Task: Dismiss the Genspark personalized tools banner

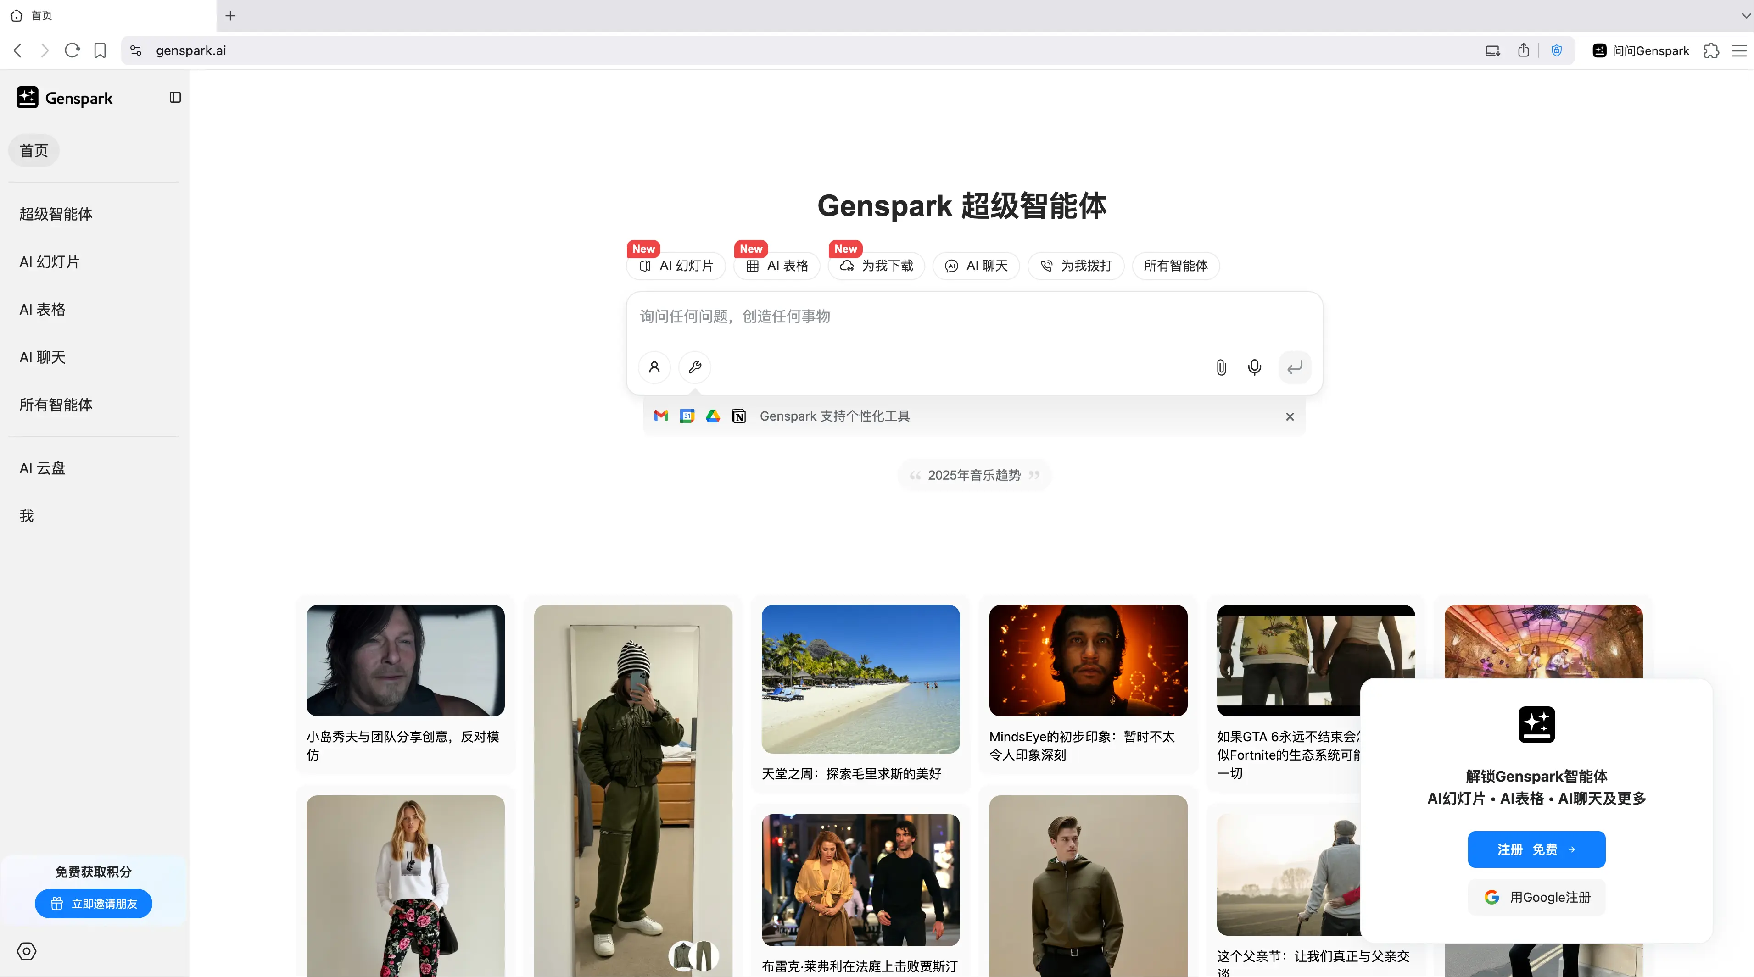Action: point(1290,416)
